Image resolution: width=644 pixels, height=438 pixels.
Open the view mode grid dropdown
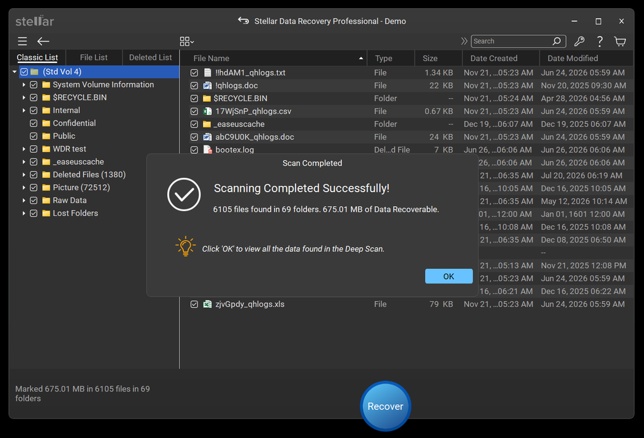tap(187, 41)
